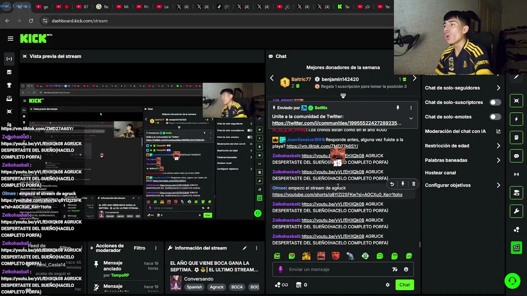Click the browser address bar dashboard.kick.com/stream
This screenshot has height=296, width=527.
[x=79, y=21]
